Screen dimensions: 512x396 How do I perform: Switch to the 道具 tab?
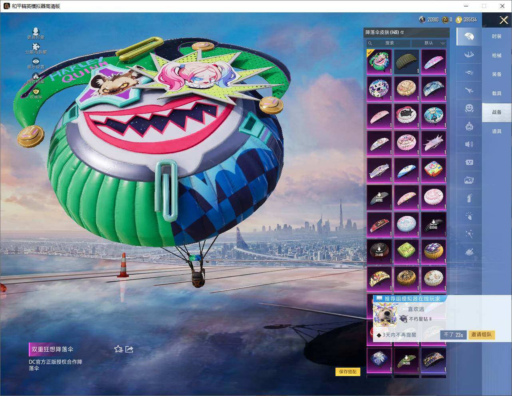(x=497, y=131)
